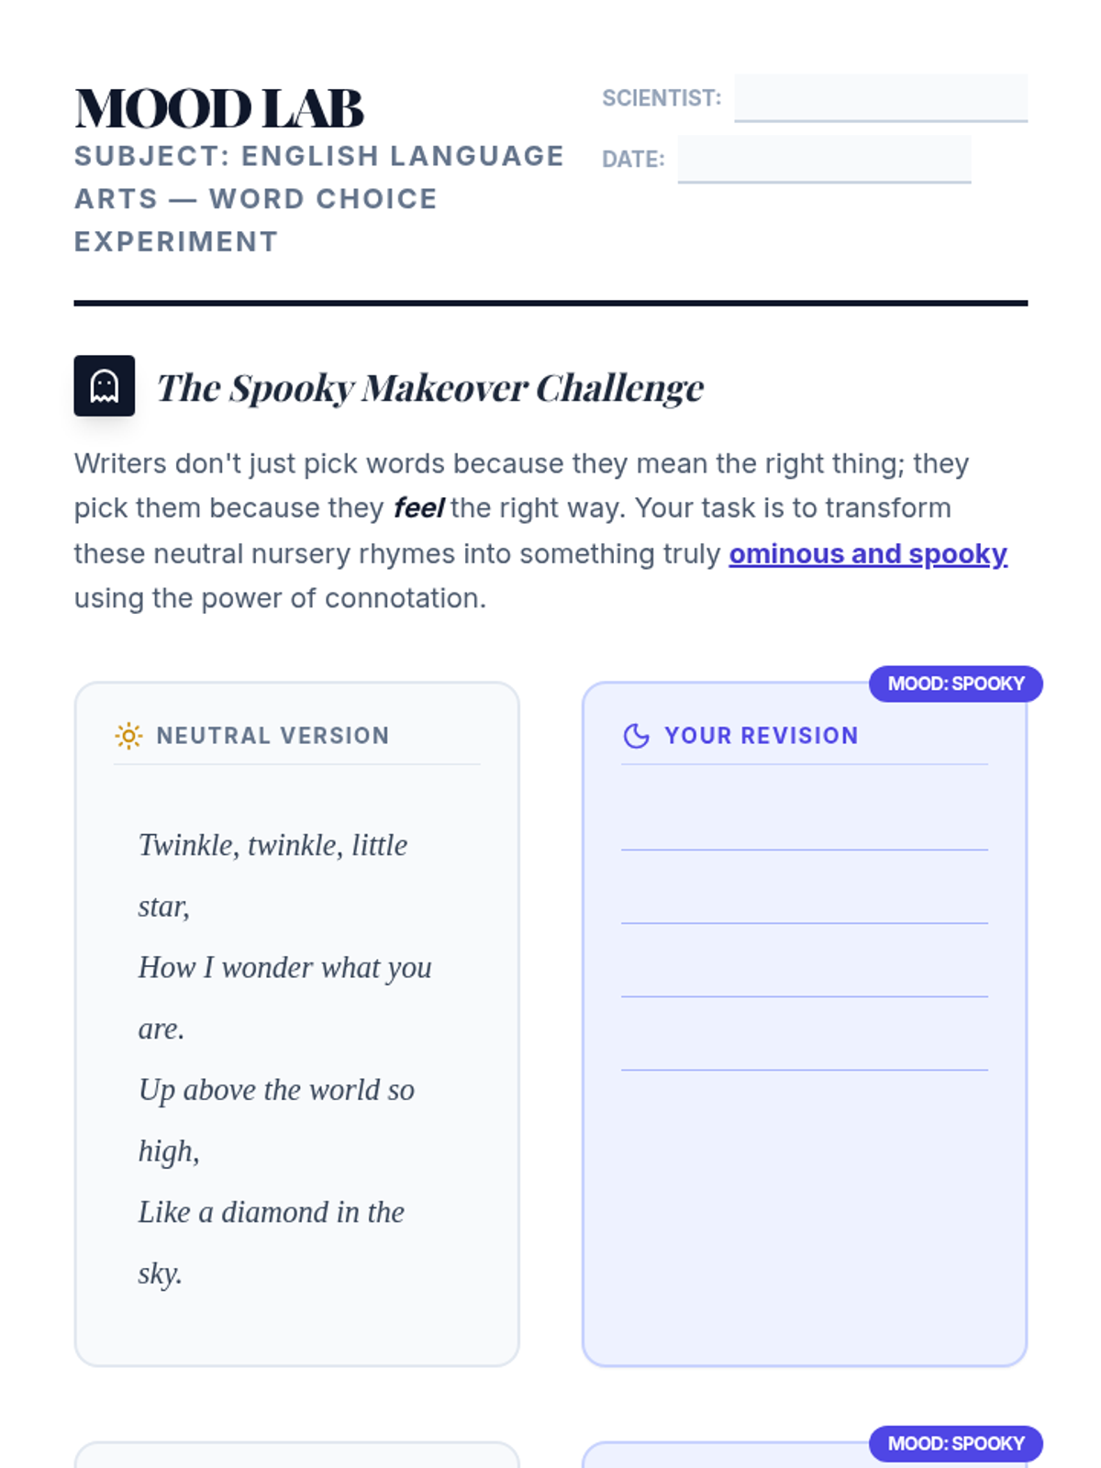Click the top 'MOOD: SPOOKY' badge
1101x1468 pixels.
[955, 684]
